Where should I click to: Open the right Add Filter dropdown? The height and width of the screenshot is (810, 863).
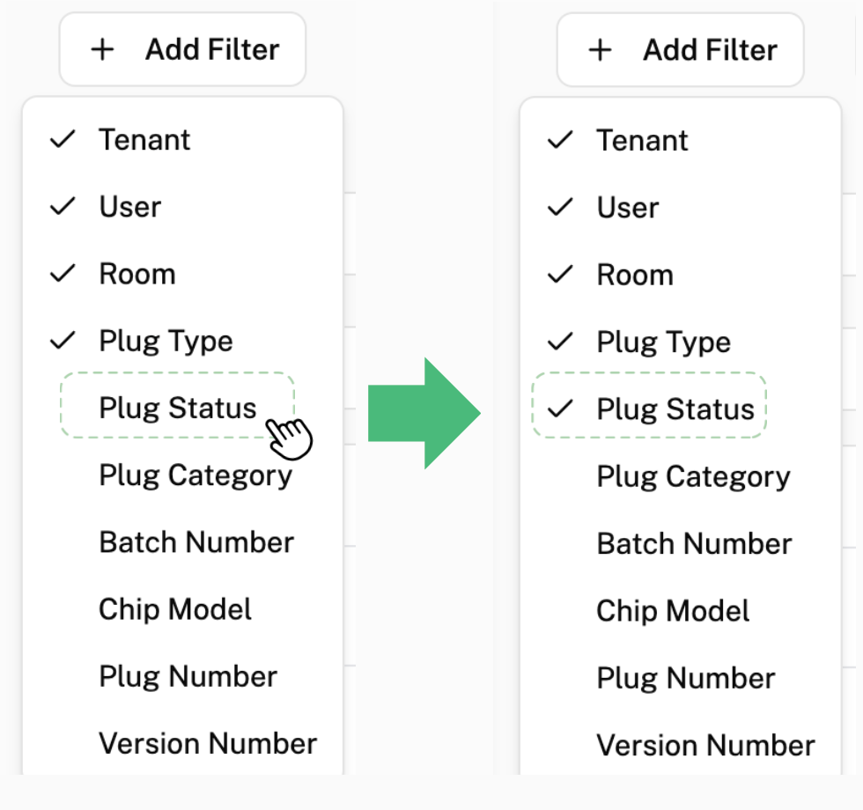click(x=680, y=50)
